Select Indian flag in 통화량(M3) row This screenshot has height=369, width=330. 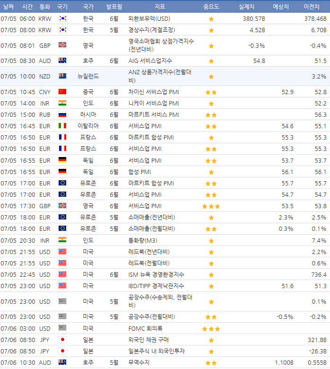(62, 240)
